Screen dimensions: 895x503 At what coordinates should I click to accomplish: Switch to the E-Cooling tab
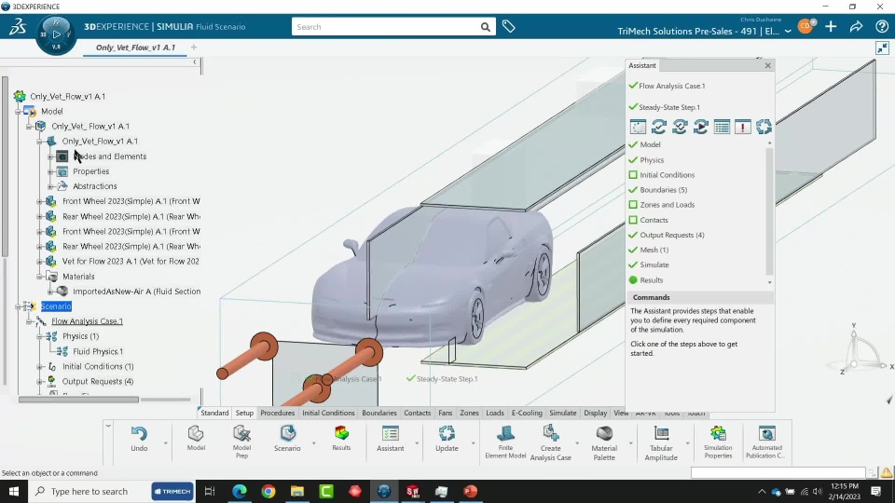pos(526,413)
